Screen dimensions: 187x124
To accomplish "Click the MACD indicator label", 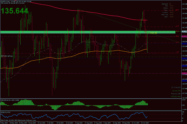I will click(10, 100).
